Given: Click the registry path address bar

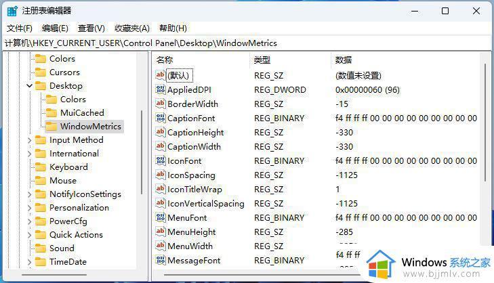Looking at the screenshot, I should 247,43.
